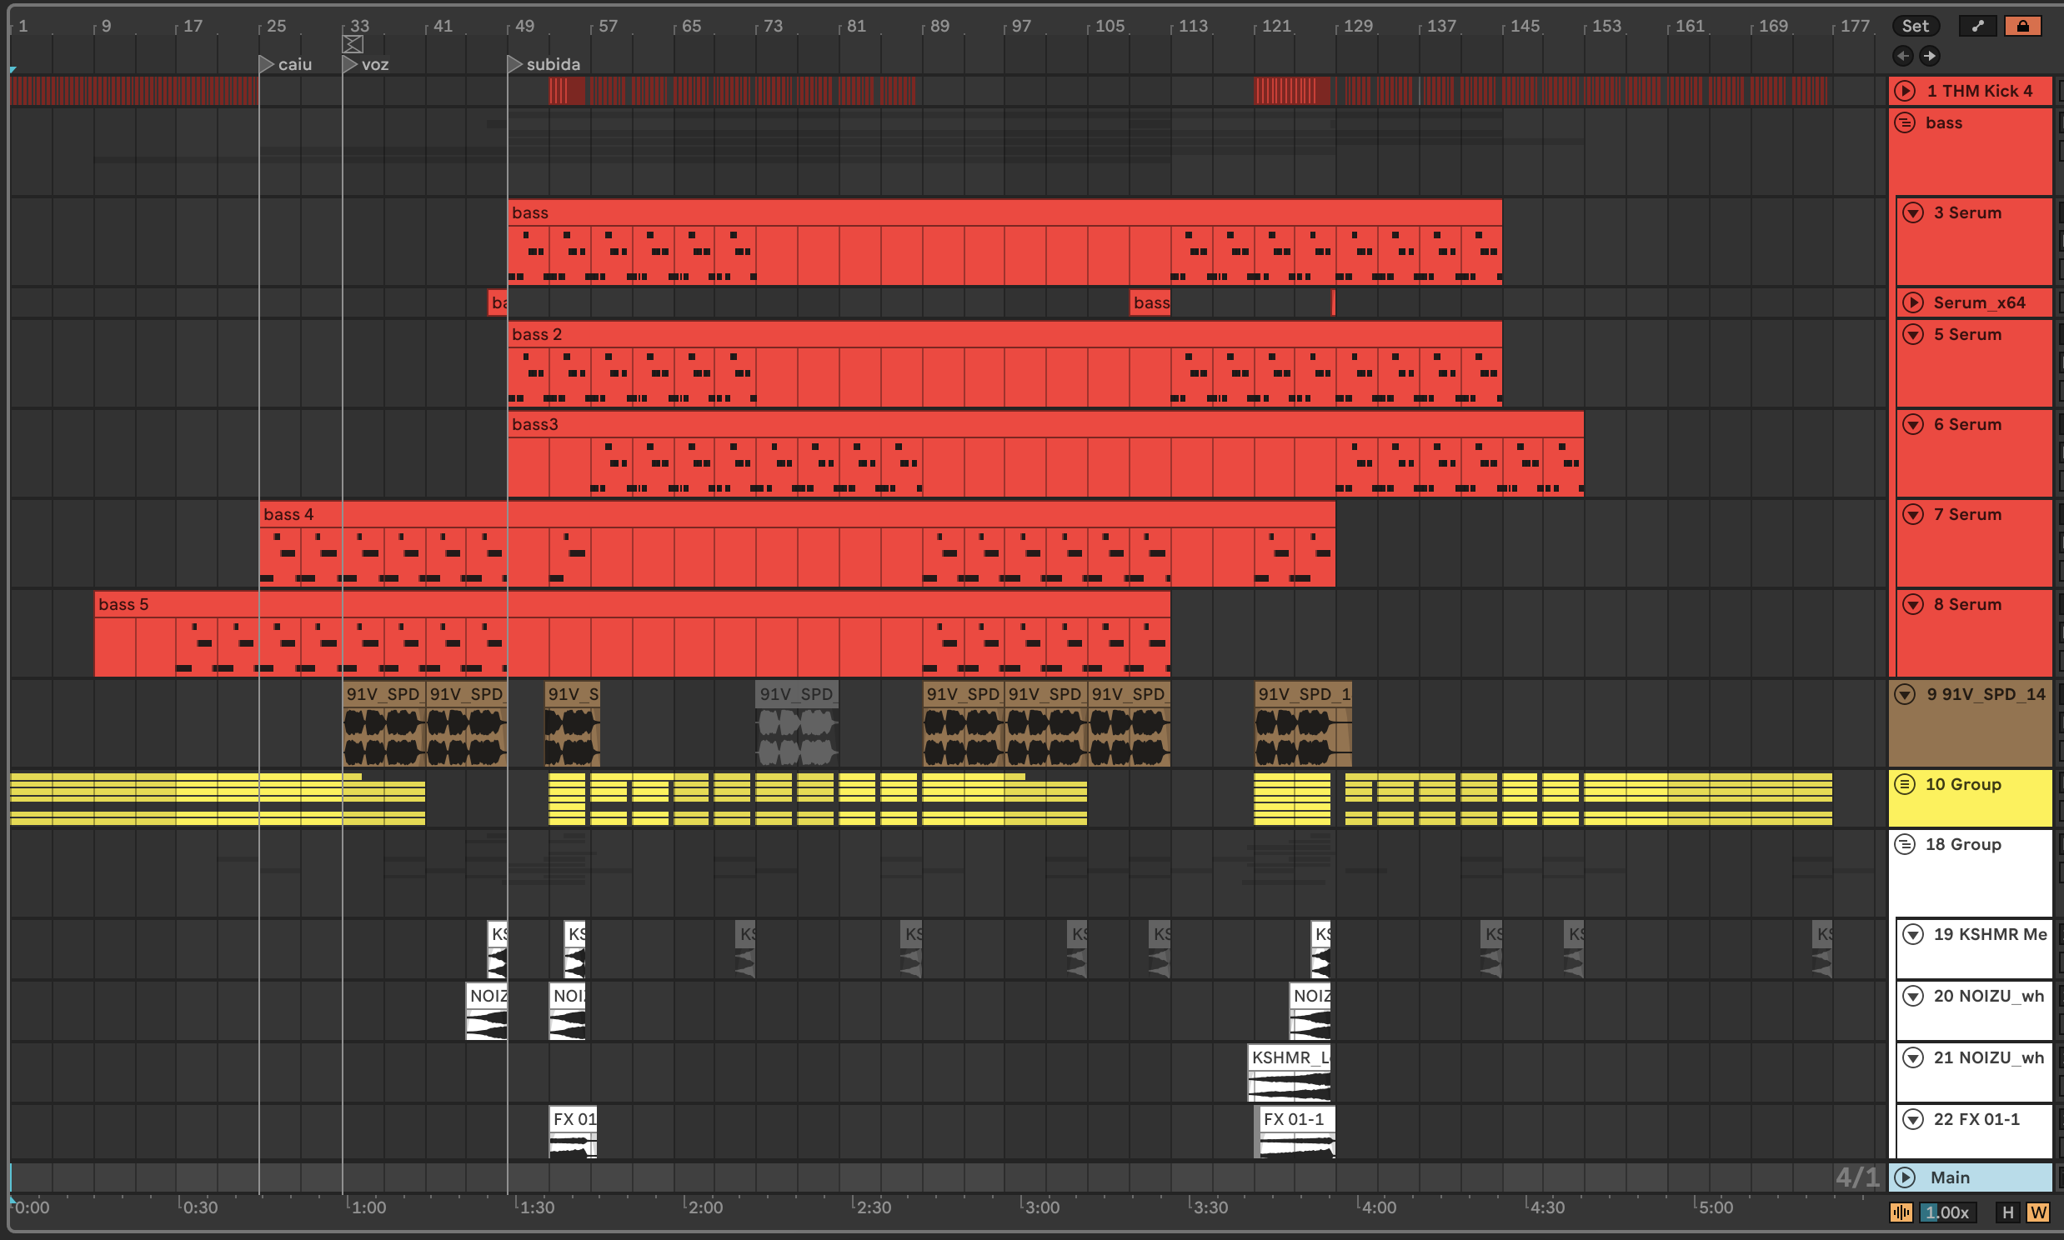Select the voz locator marker
The width and height of the screenshot is (2064, 1240).
[x=350, y=64]
